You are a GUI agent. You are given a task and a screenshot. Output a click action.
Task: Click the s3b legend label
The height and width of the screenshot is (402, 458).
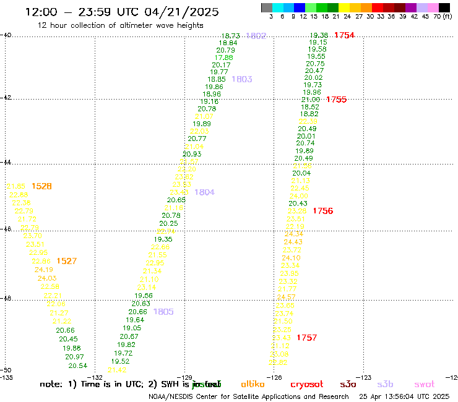coord(385,384)
